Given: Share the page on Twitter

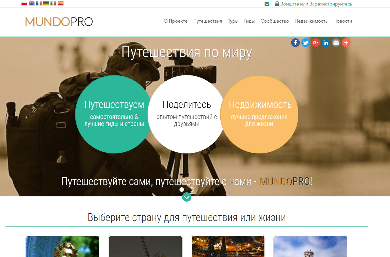Looking at the screenshot, I should coord(305,43).
